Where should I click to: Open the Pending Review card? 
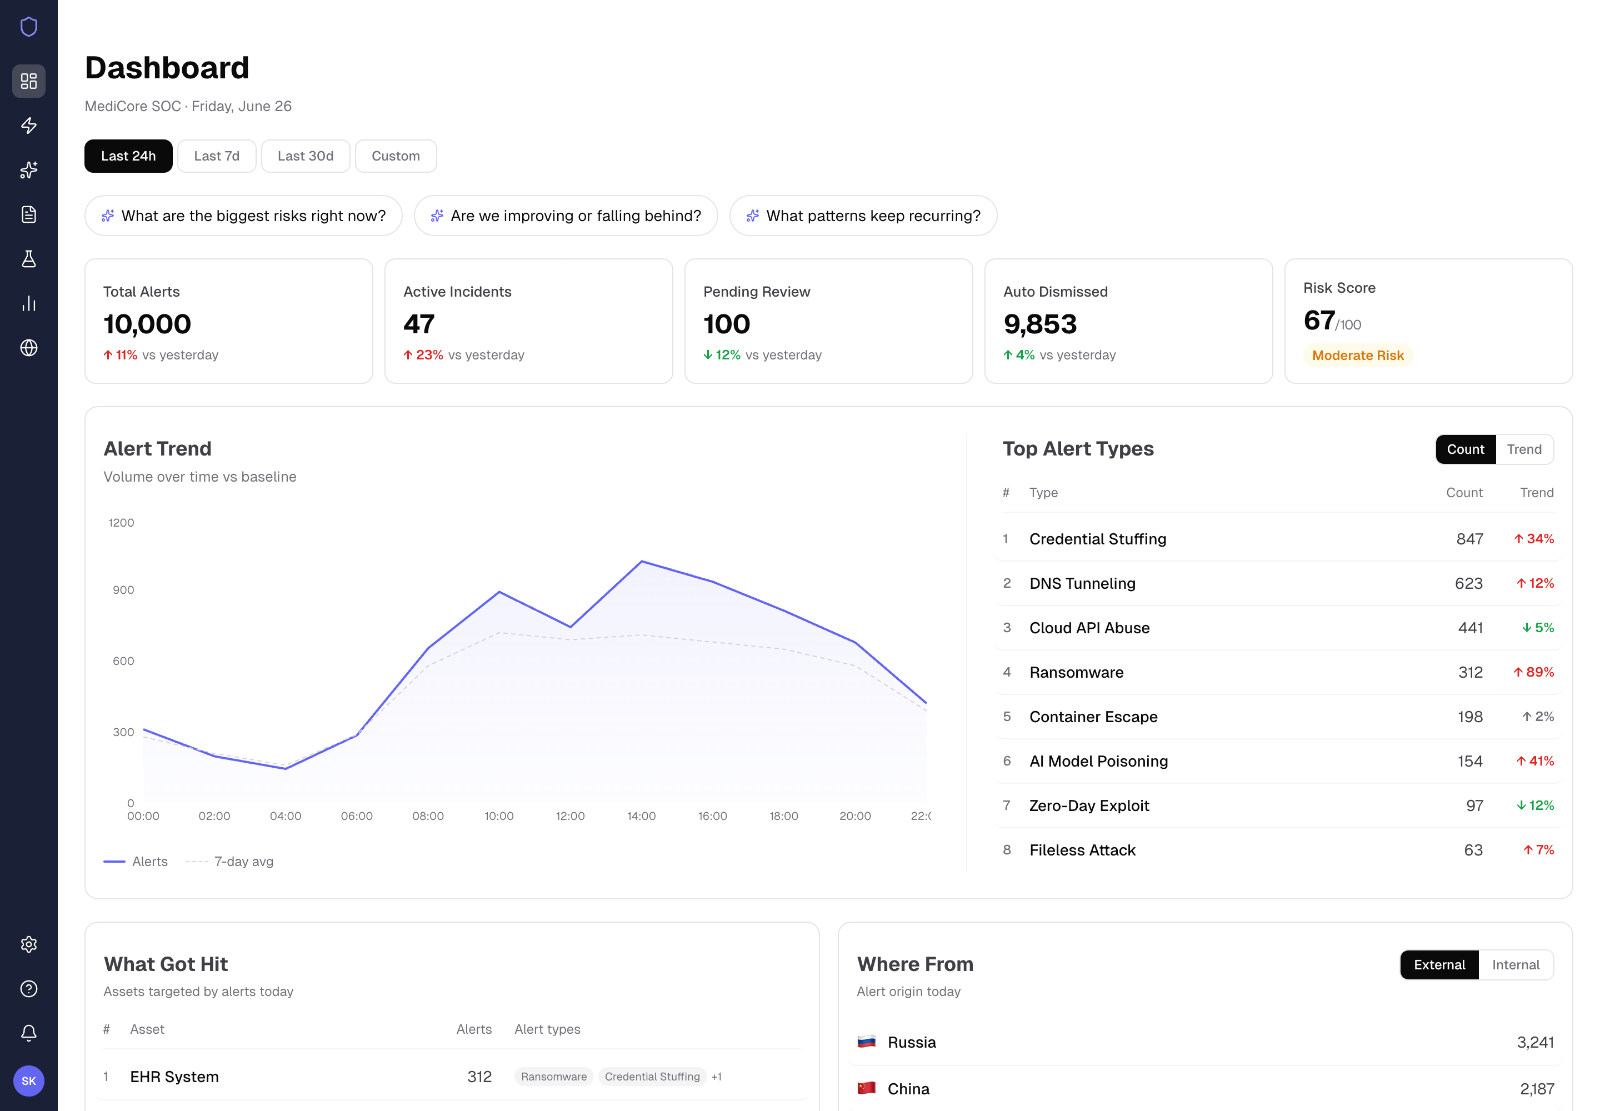828,321
